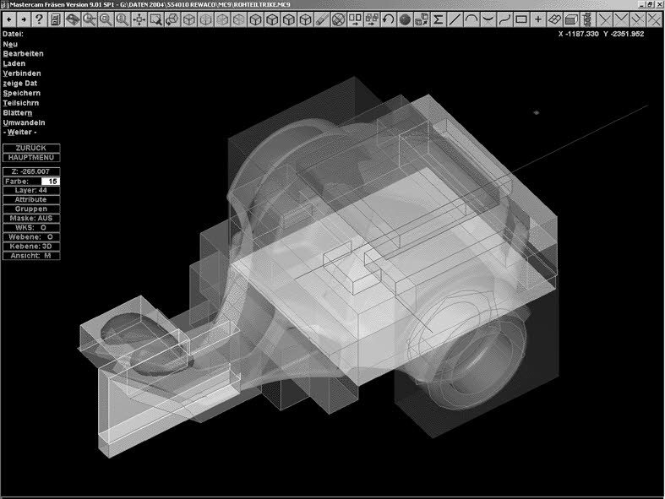The width and height of the screenshot is (665, 499).
Task: Choose Speichern from the Datei menu
Action: pyautogui.click(x=22, y=93)
